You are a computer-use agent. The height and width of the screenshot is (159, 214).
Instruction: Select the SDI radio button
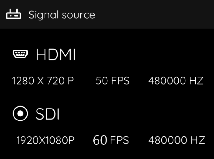click(x=20, y=114)
